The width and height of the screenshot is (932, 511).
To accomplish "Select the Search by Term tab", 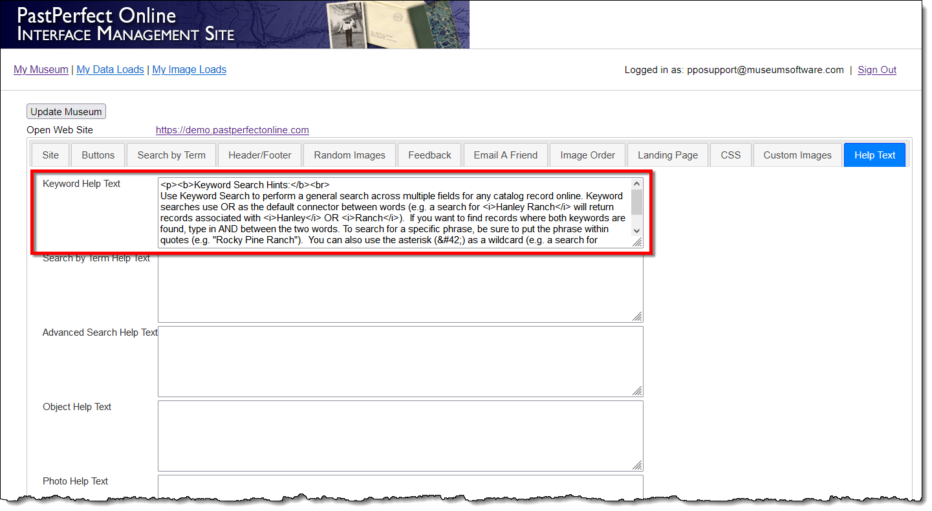I will 171,155.
